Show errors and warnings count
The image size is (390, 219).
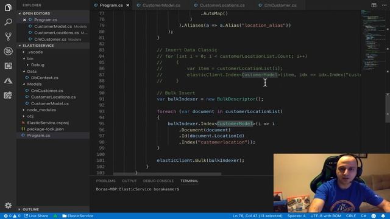pyautogui.click(x=12, y=216)
